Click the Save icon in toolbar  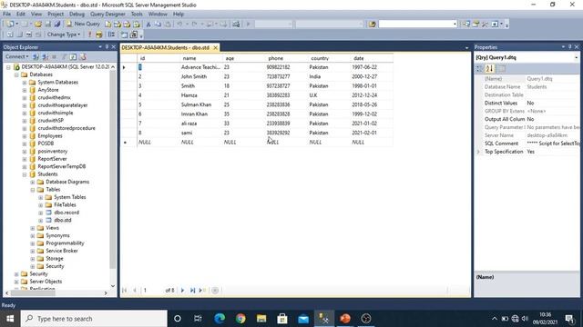pyautogui.click(x=48, y=25)
